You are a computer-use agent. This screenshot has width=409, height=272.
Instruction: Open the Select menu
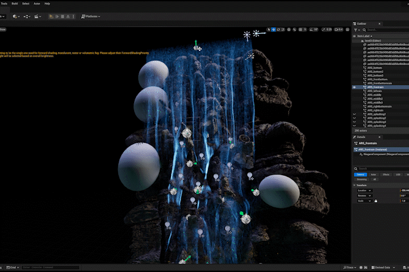click(26, 3)
